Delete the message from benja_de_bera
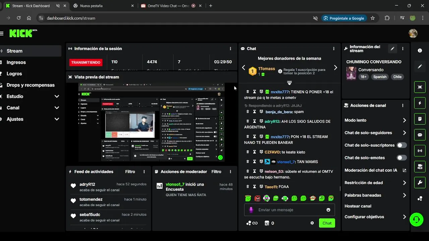429x241 pixels. tap(248, 112)
